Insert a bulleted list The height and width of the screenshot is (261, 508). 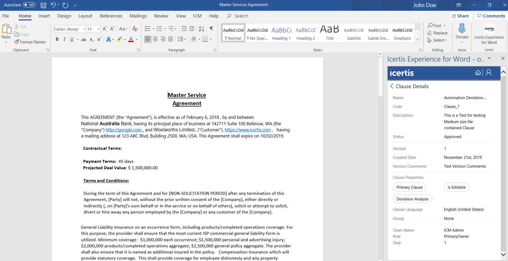click(147, 29)
